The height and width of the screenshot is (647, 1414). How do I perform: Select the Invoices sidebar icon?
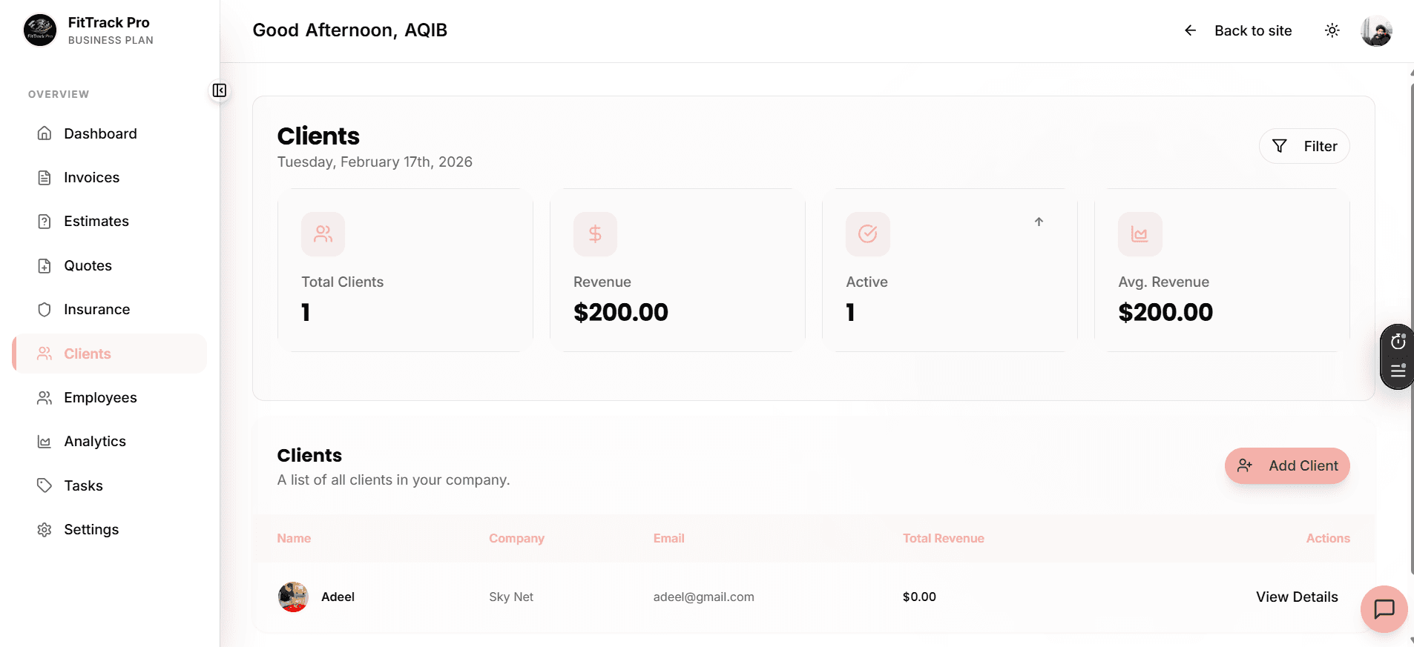[45, 177]
